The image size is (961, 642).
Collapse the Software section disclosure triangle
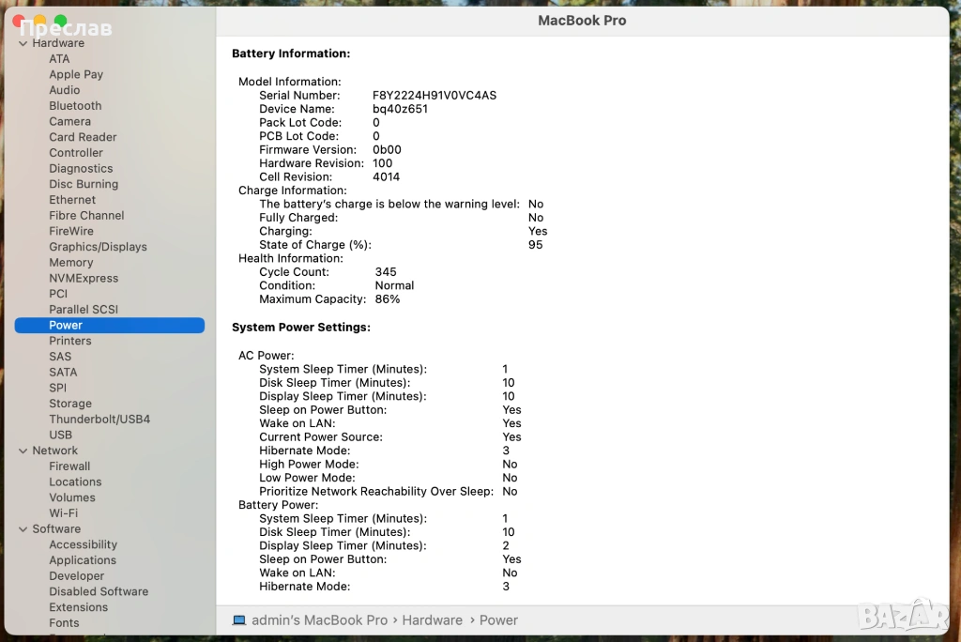click(23, 529)
